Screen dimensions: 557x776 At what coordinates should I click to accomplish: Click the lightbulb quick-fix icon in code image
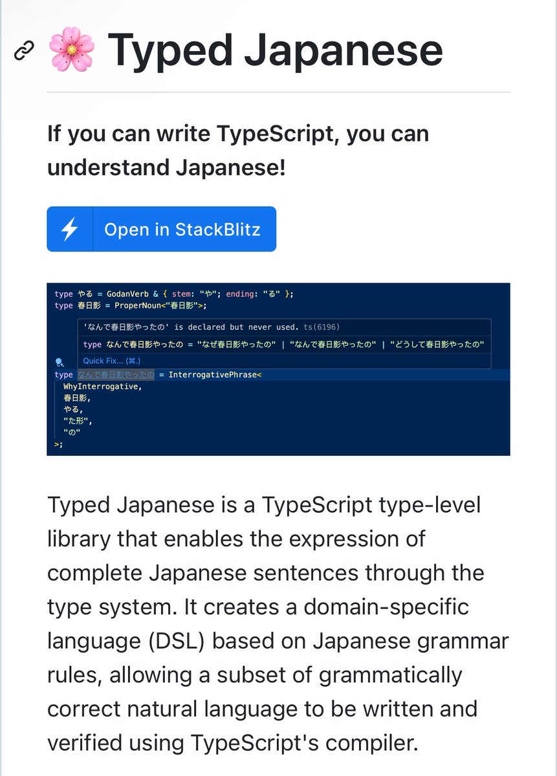tap(60, 362)
